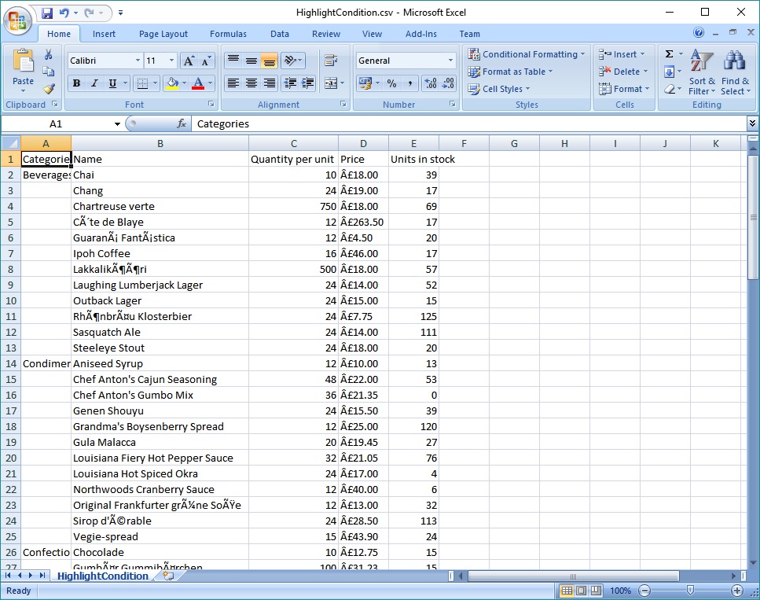Click the vertical scrollbar thumb
Viewport: 760px width, 600px height.
[753, 217]
